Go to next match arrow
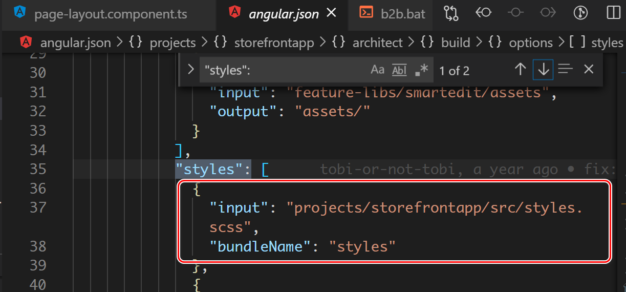 point(543,69)
